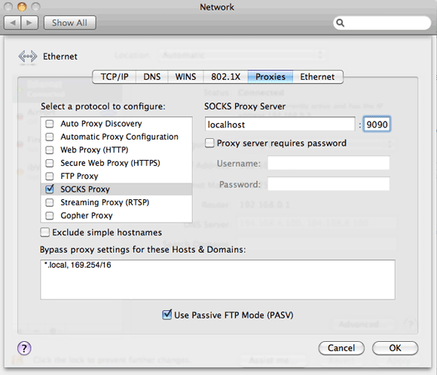Click the localhost server address field

tap(280, 124)
